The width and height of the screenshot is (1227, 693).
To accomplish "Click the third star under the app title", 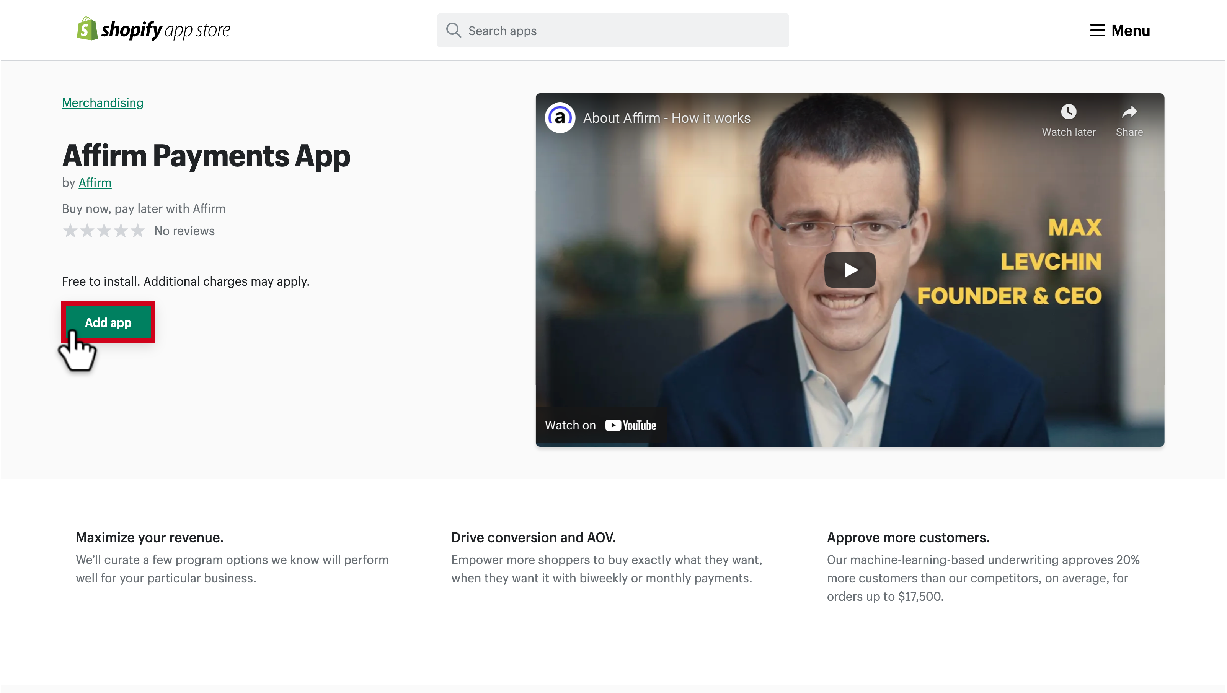I will click(104, 230).
